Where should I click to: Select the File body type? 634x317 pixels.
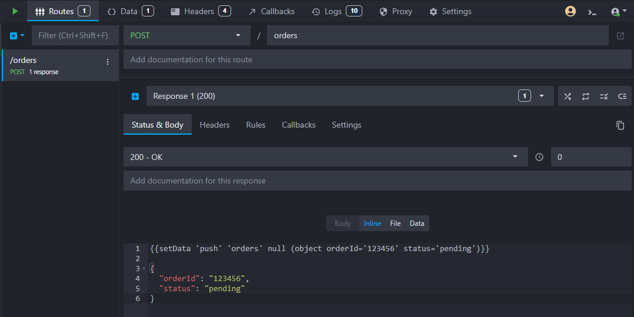pos(395,223)
